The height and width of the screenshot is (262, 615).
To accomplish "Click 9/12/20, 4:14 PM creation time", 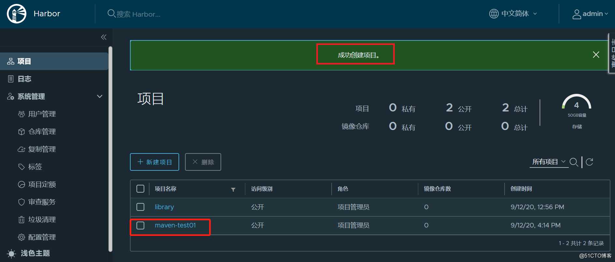I will [x=536, y=225].
